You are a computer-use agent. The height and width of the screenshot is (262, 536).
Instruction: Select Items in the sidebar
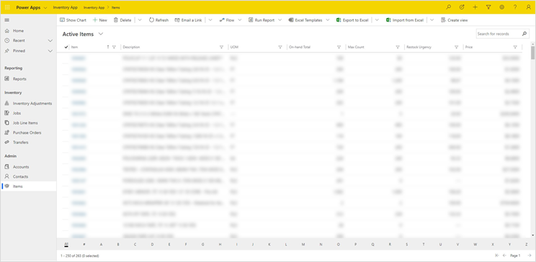[28, 186]
